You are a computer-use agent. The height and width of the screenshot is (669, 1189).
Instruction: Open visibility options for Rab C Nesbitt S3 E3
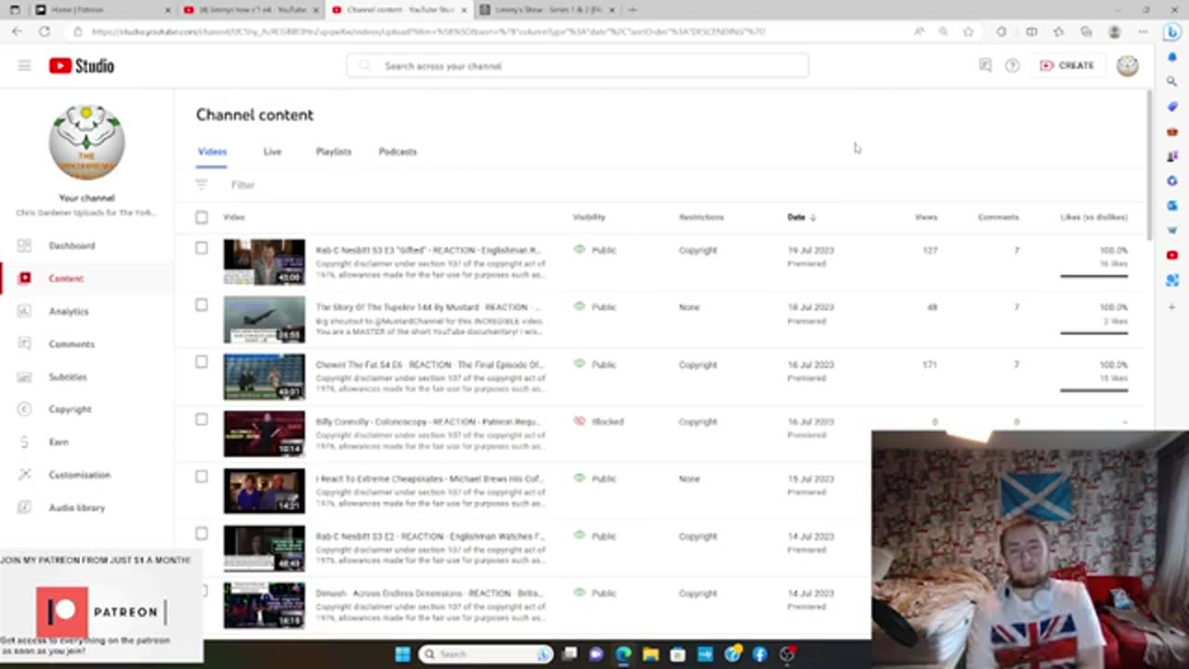(x=595, y=250)
